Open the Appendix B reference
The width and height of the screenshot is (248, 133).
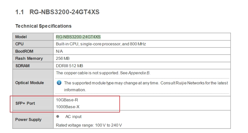139,73
